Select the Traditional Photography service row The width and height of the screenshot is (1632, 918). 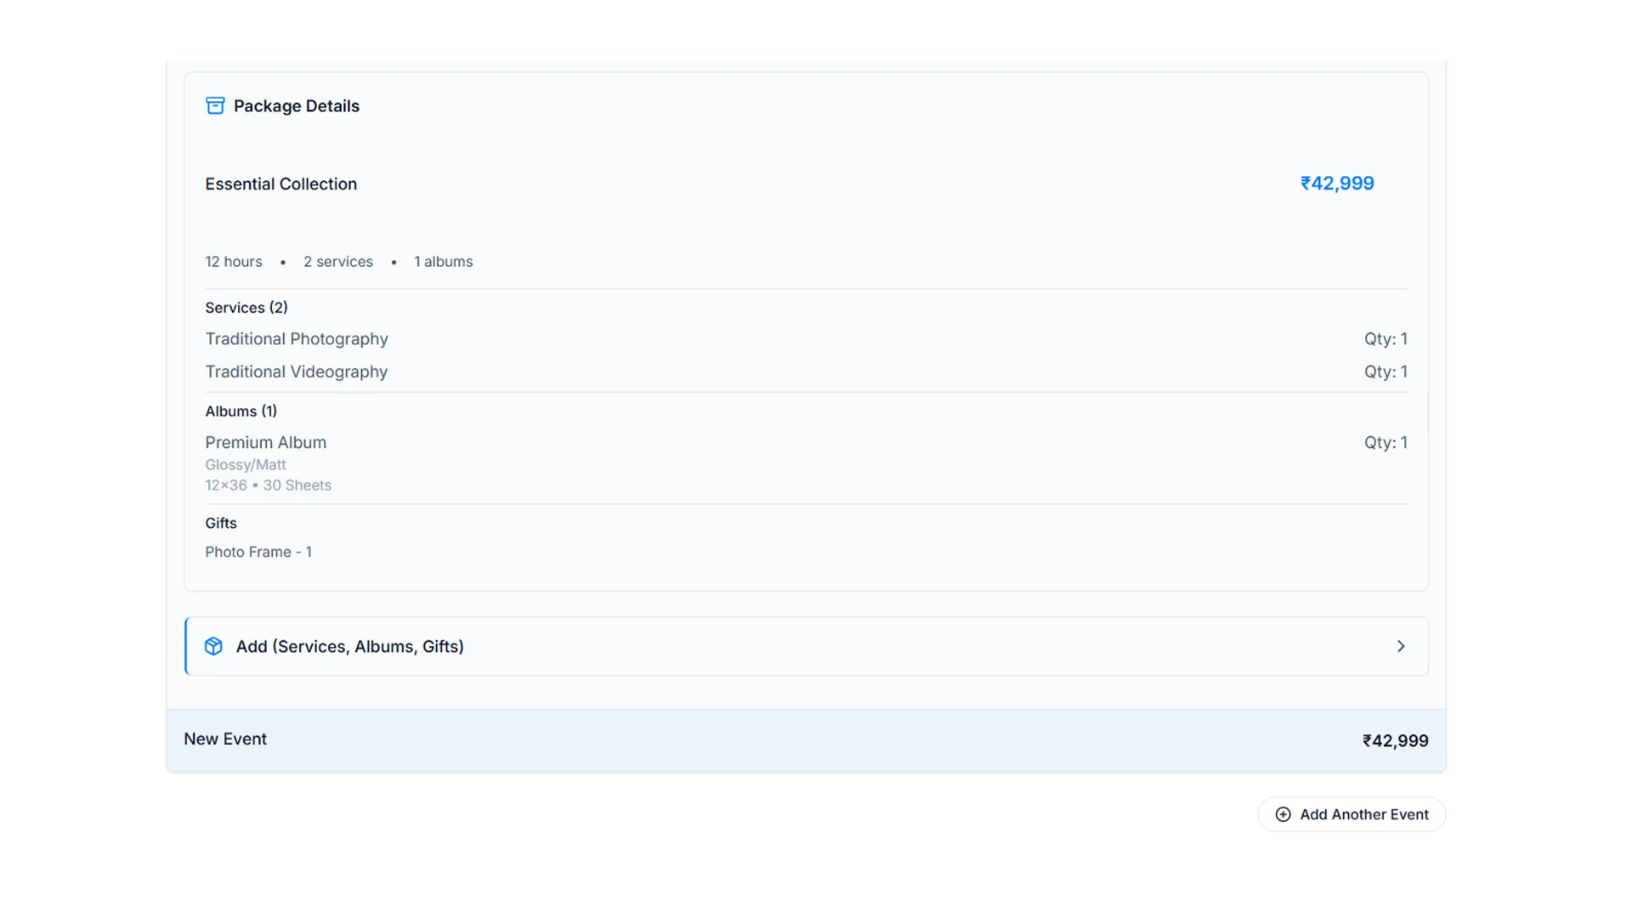(x=806, y=339)
